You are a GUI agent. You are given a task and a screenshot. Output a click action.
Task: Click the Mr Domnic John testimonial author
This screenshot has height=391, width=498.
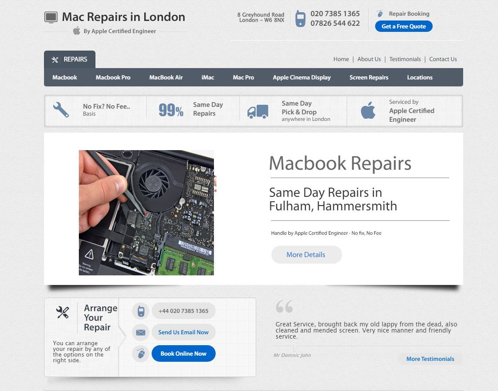(x=292, y=355)
